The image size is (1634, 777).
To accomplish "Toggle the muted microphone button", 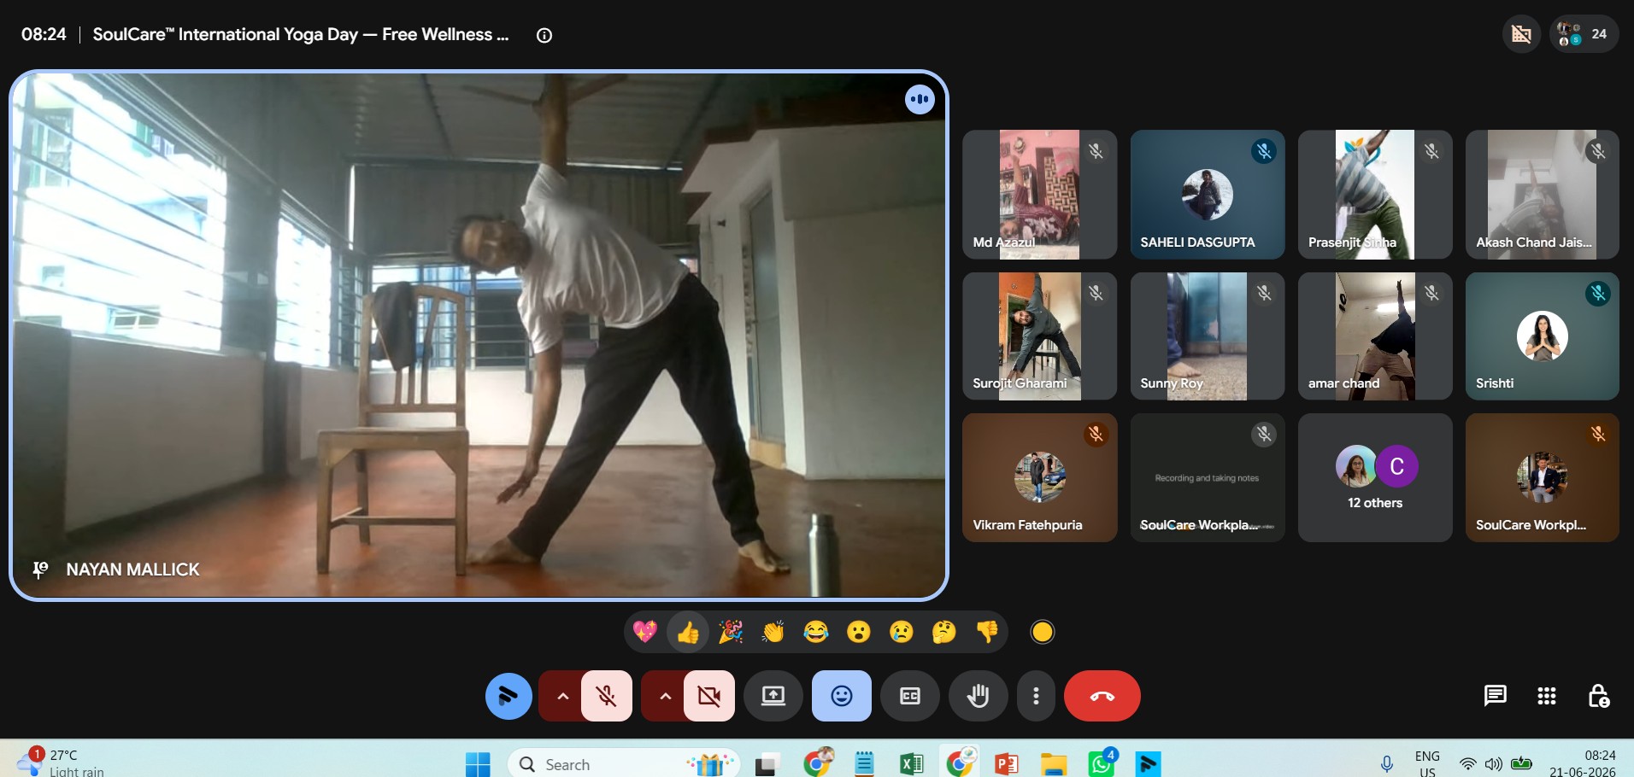I will click(607, 696).
